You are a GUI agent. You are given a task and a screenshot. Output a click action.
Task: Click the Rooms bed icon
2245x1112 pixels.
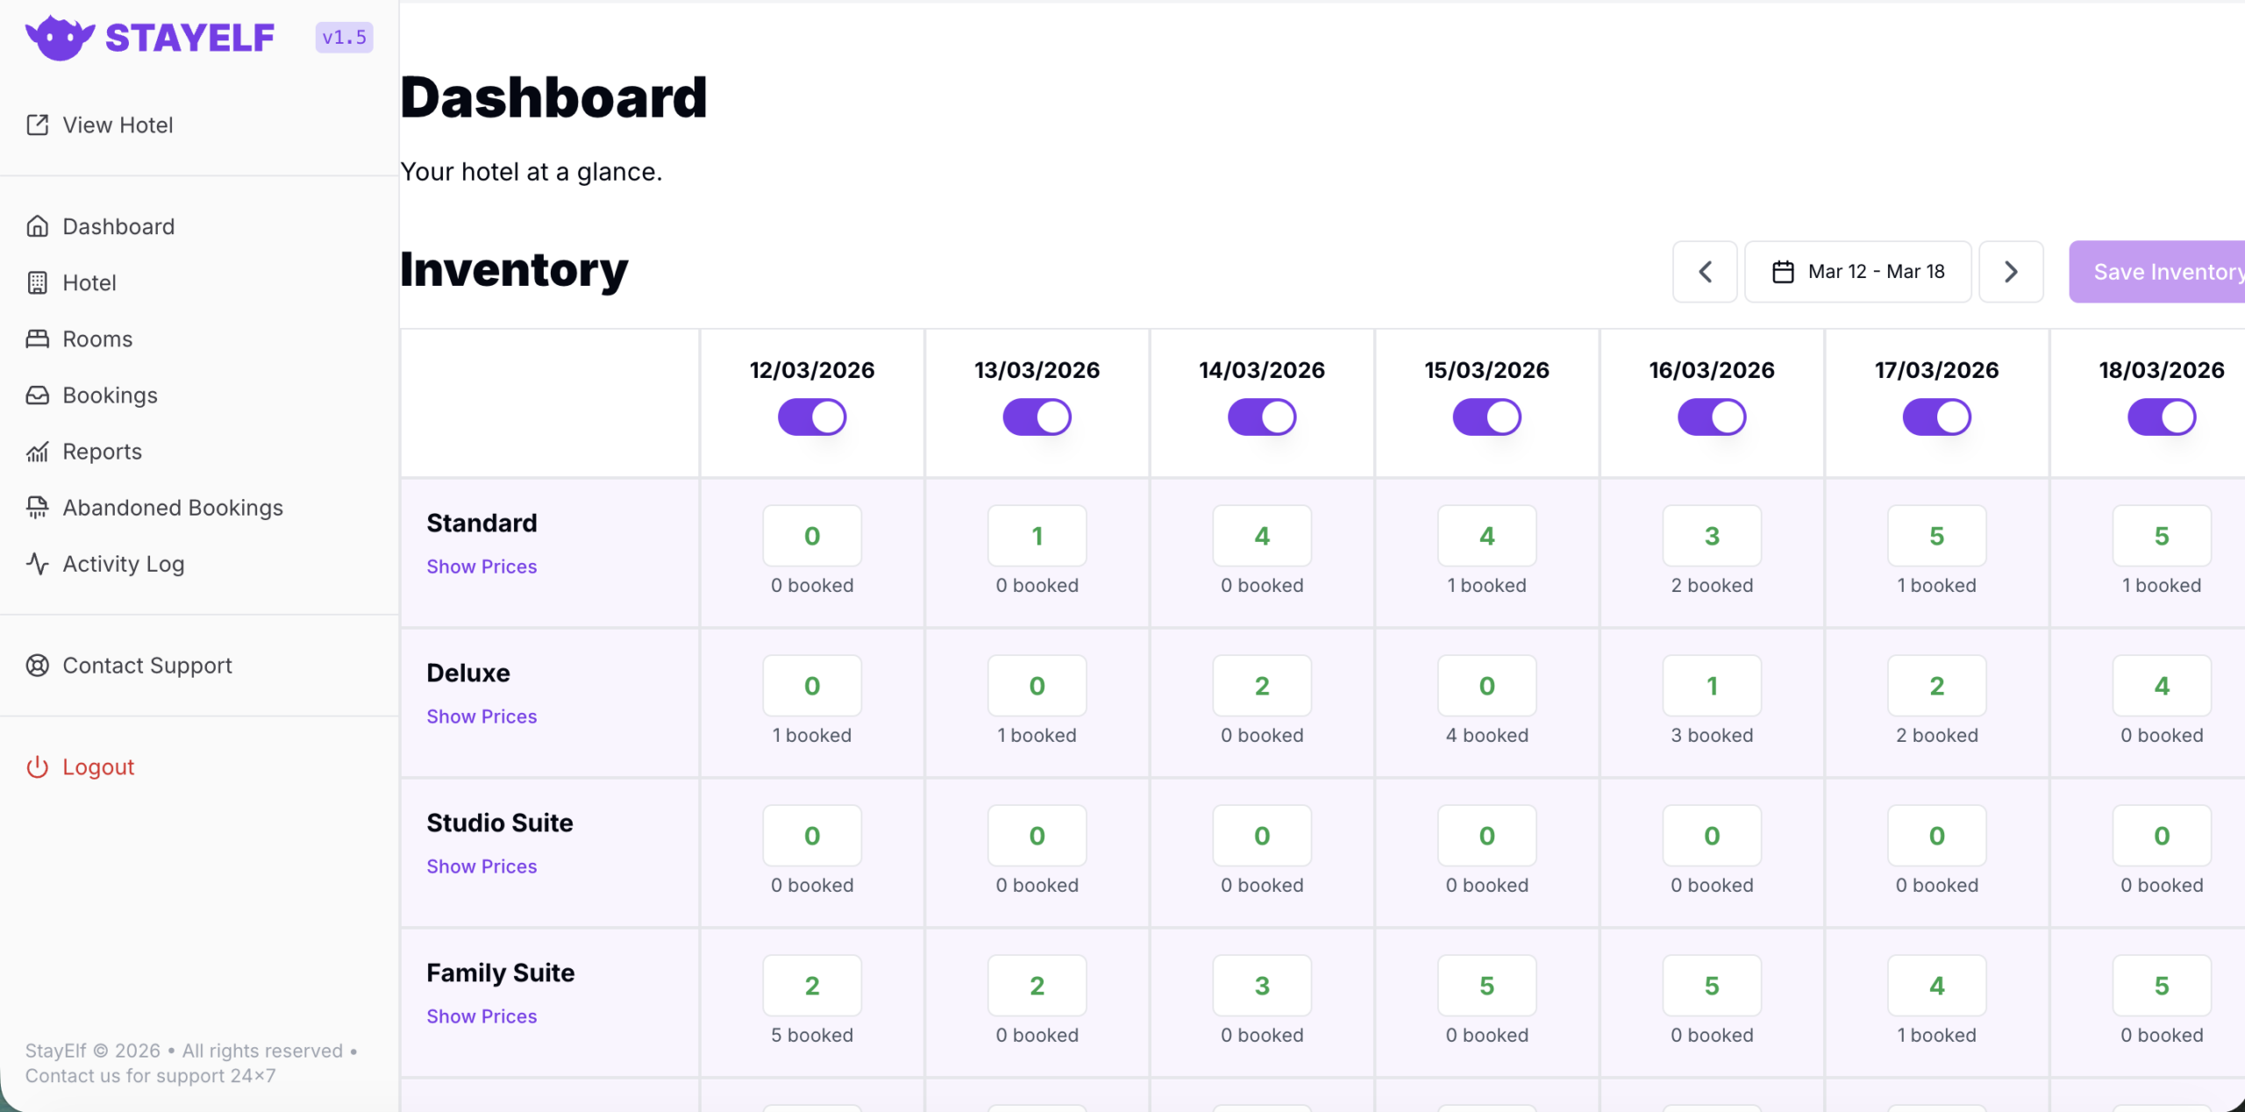coord(38,339)
